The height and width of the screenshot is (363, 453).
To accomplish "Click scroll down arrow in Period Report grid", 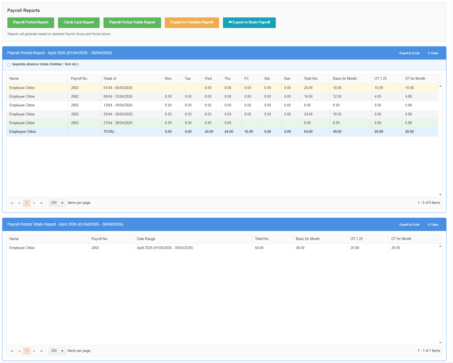I will 440,195.
